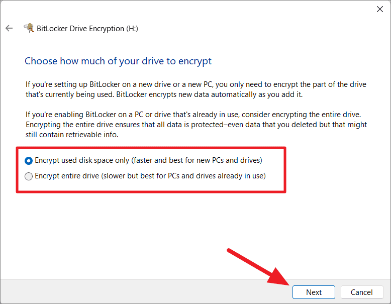
Task: Close the BitLocker wizard window
Action: click(x=379, y=9)
